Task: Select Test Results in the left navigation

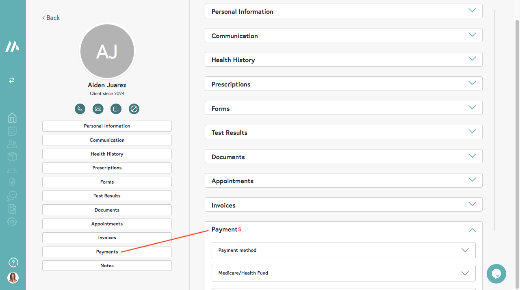Action: coord(107,196)
